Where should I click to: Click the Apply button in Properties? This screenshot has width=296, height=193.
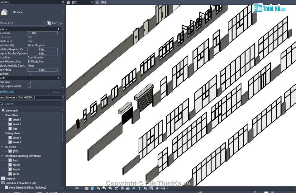(56, 92)
